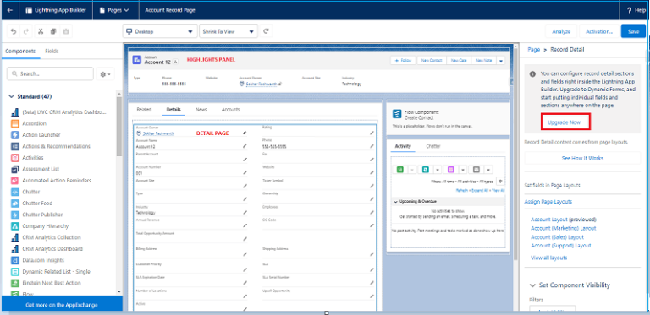Image resolution: width=650 pixels, height=315 pixels.
Task: Select Automated Action Reminders component
Action: [x=51, y=181]
